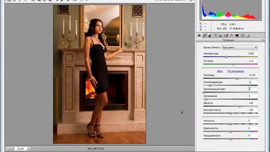
Task: Click the Экспонир value field
Action: coord(252,75)
